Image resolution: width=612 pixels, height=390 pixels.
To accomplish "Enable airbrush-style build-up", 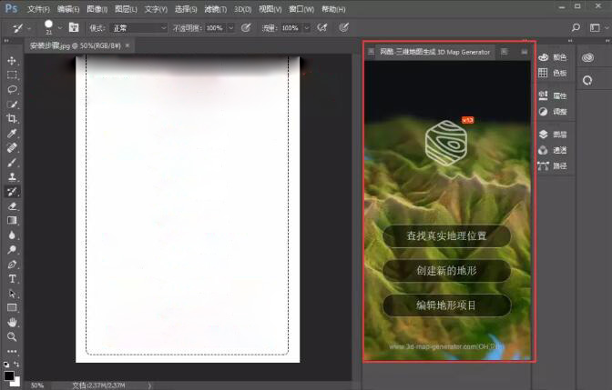I will 322,27.
